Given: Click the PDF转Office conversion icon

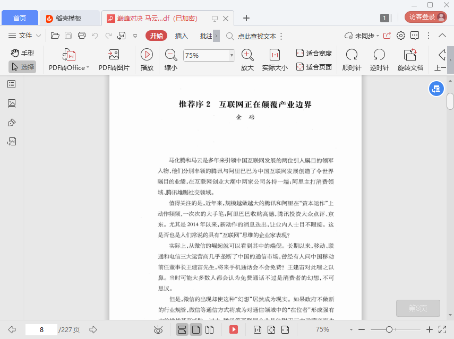Looking at the screenshot, I should point(69,55).
